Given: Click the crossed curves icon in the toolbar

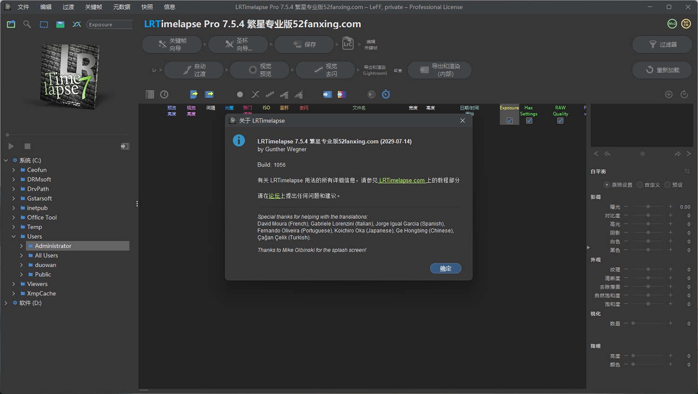Looking at the screenshot, I should pos(255,94).
